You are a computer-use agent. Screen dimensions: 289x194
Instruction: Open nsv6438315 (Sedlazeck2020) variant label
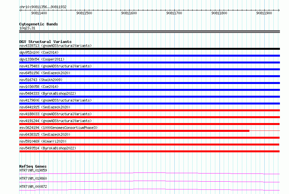click(45, 134)
